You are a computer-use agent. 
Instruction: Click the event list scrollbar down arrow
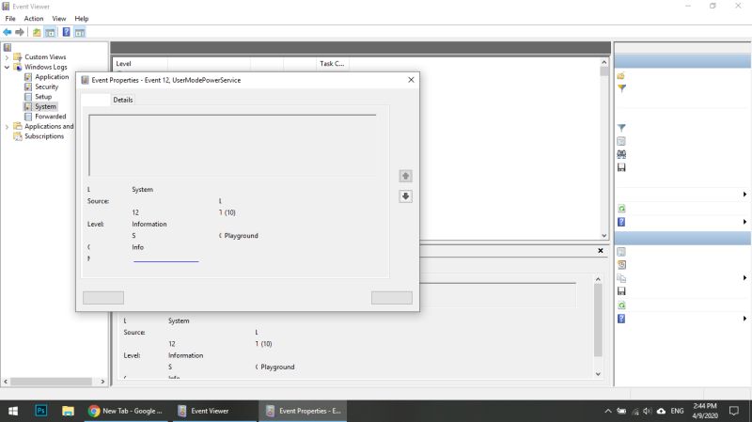pyautogui.click(x=604, y=236)
